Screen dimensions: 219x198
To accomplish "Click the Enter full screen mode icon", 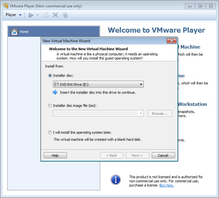I will [x=55, y=15].
